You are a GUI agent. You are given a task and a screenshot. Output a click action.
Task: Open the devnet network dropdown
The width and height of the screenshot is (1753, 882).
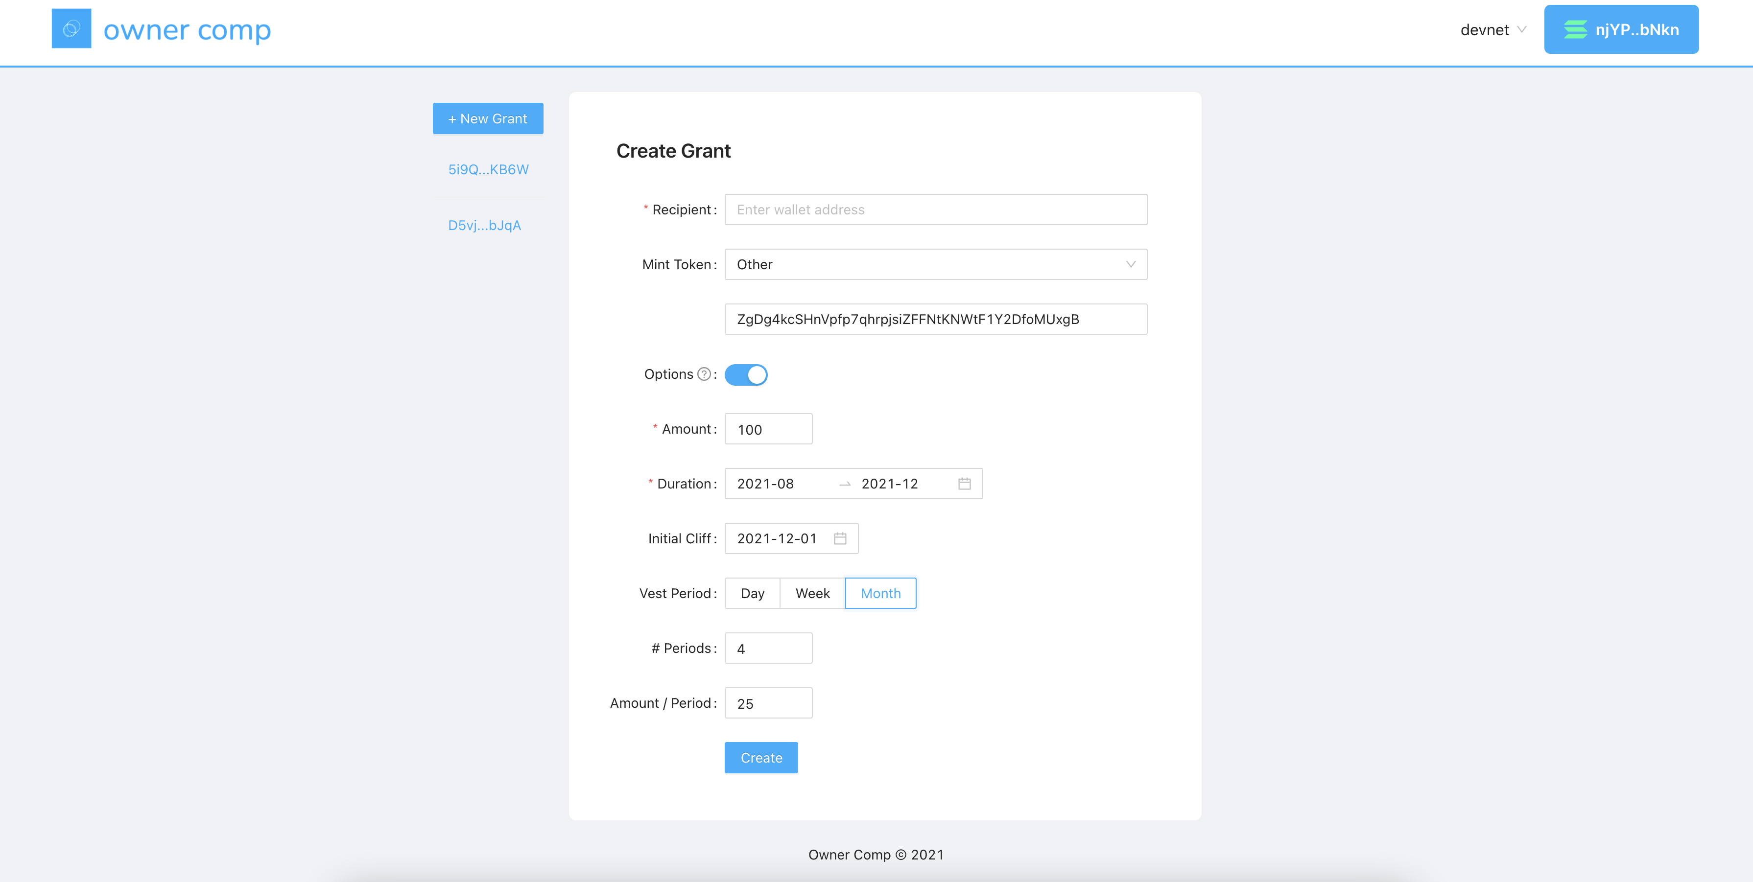pos(1492,30)
